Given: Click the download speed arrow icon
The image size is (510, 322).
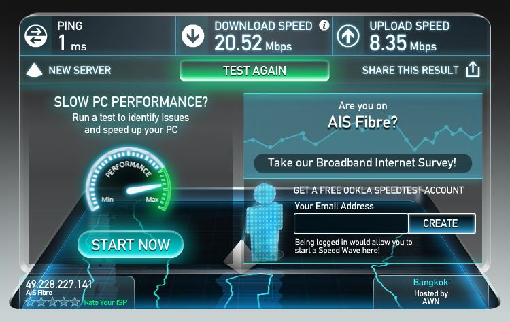Looking at the screenshot, I should point(193,35).
